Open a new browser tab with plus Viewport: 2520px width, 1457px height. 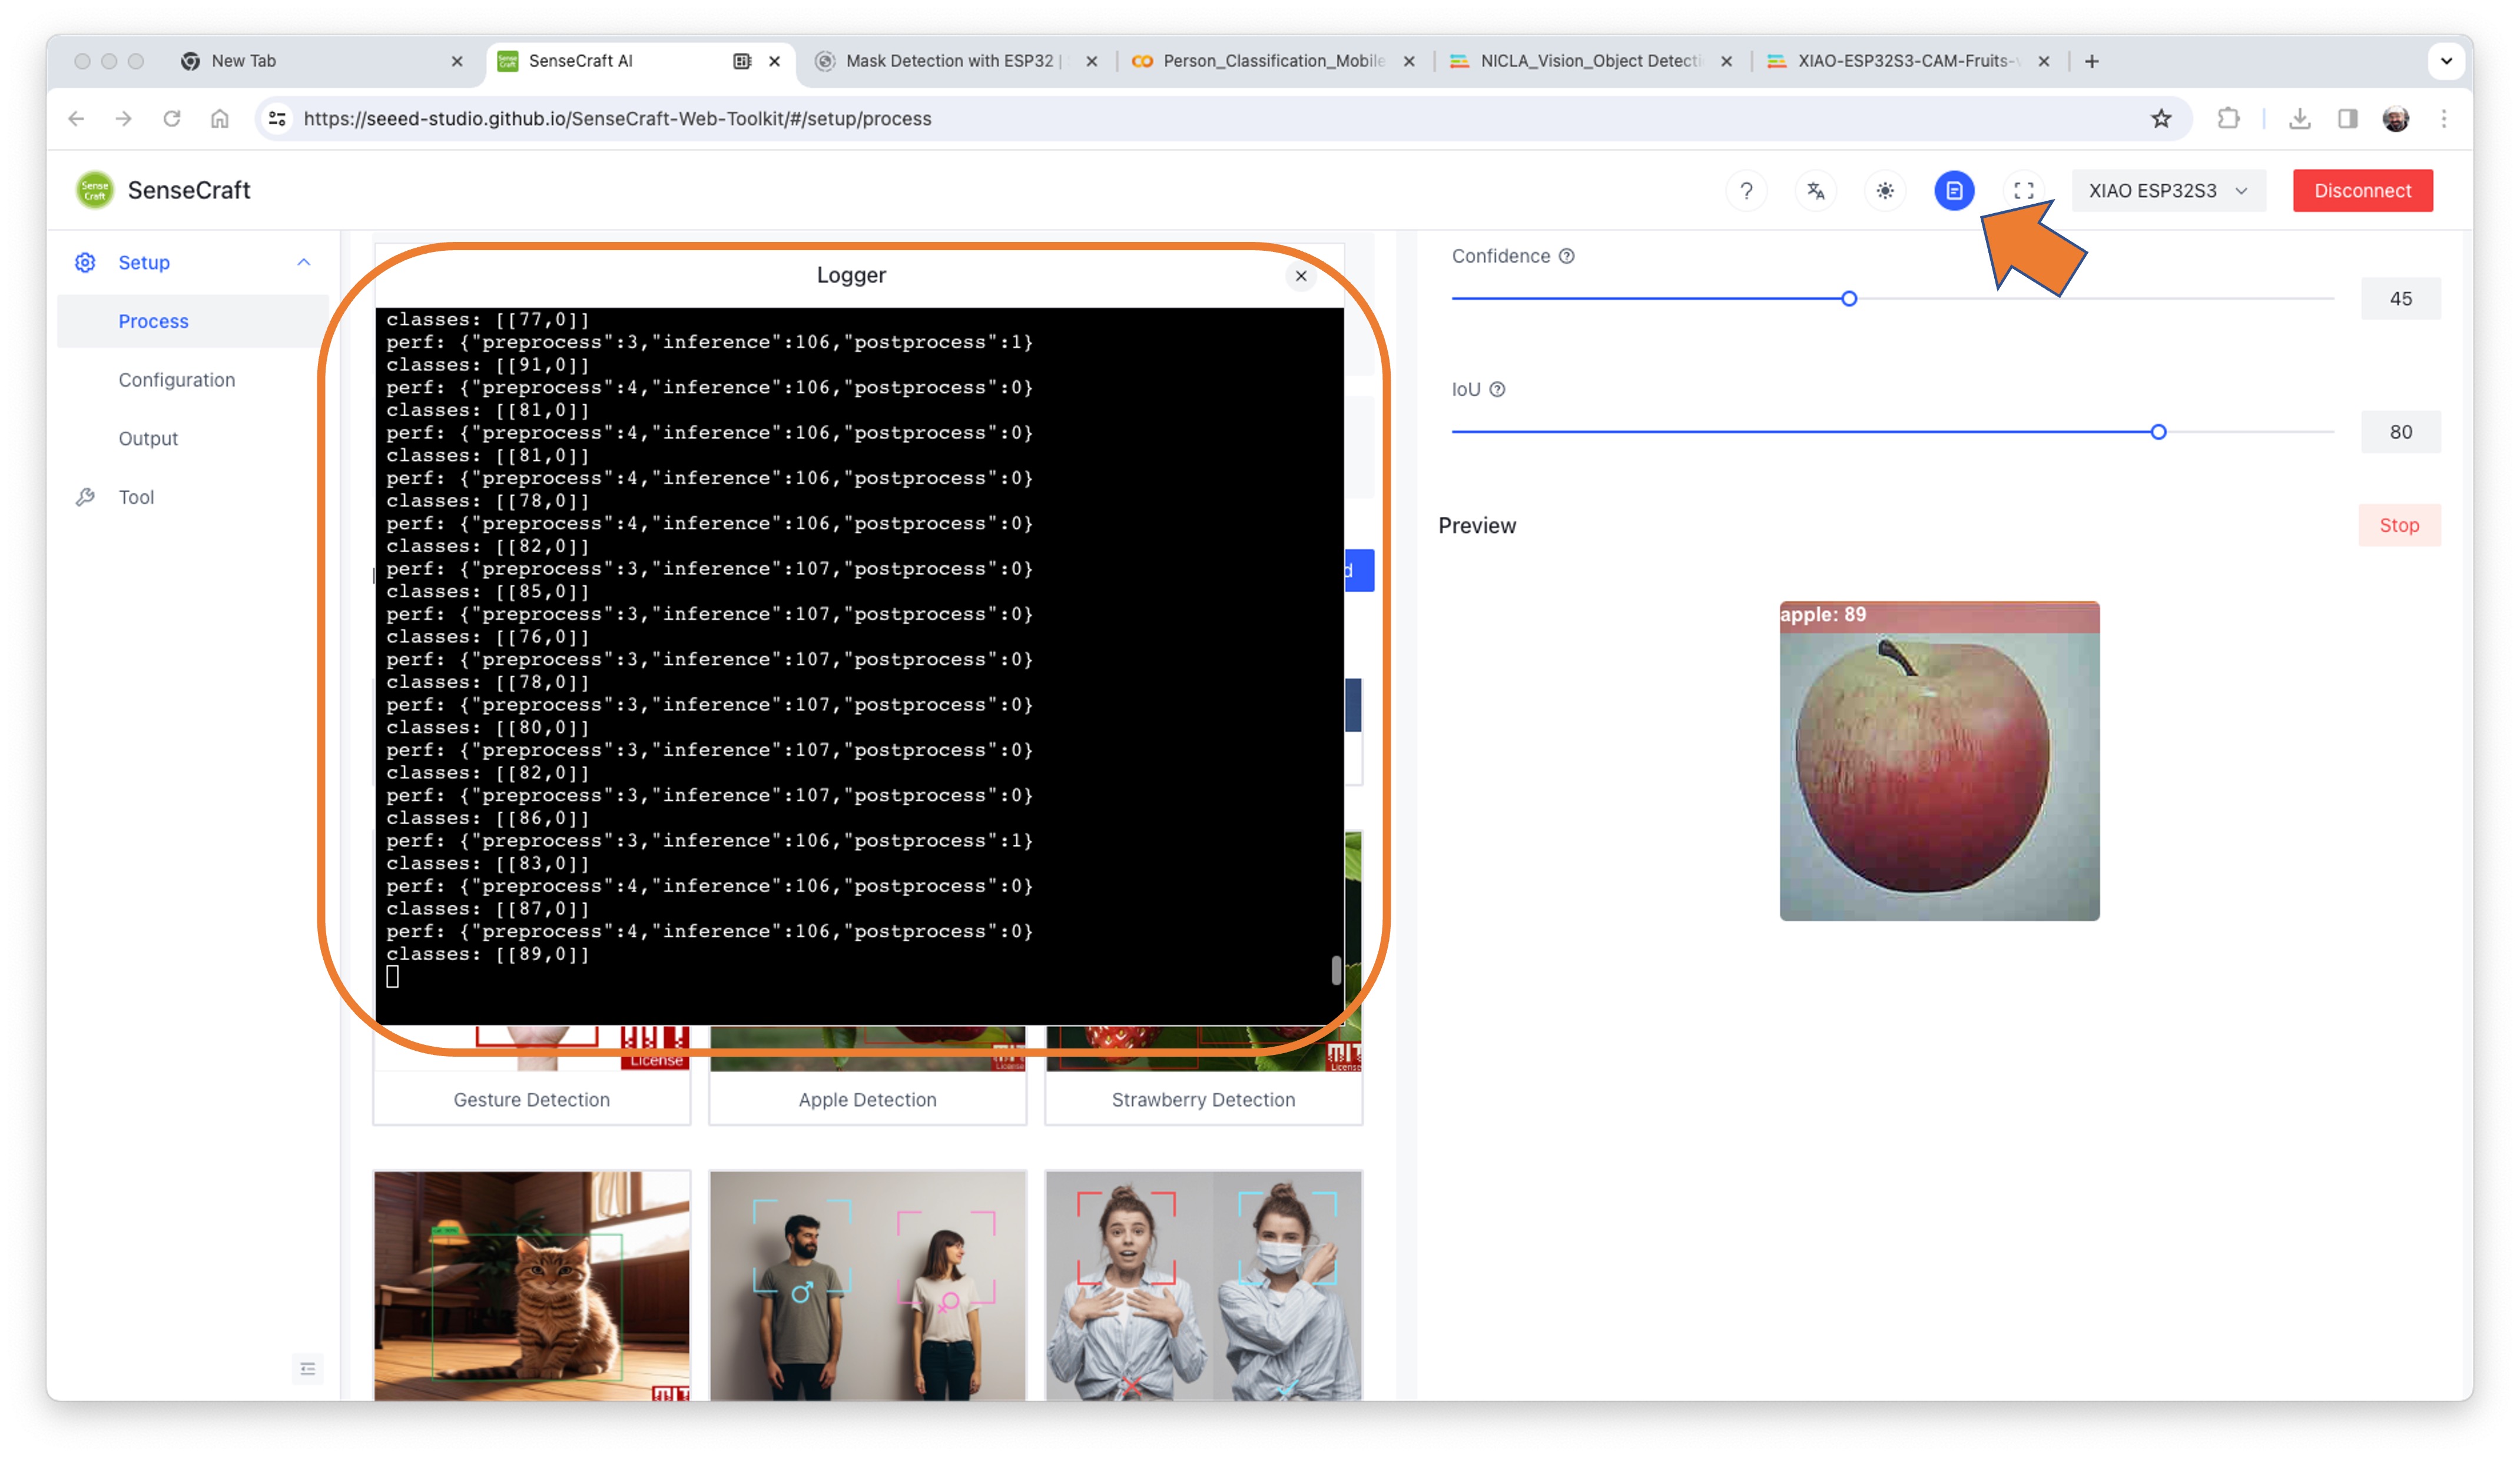click(2091, 61)
